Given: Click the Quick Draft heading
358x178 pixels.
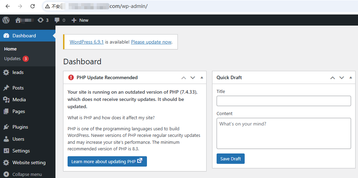Looking at the screenshot, I should [229, 78].
